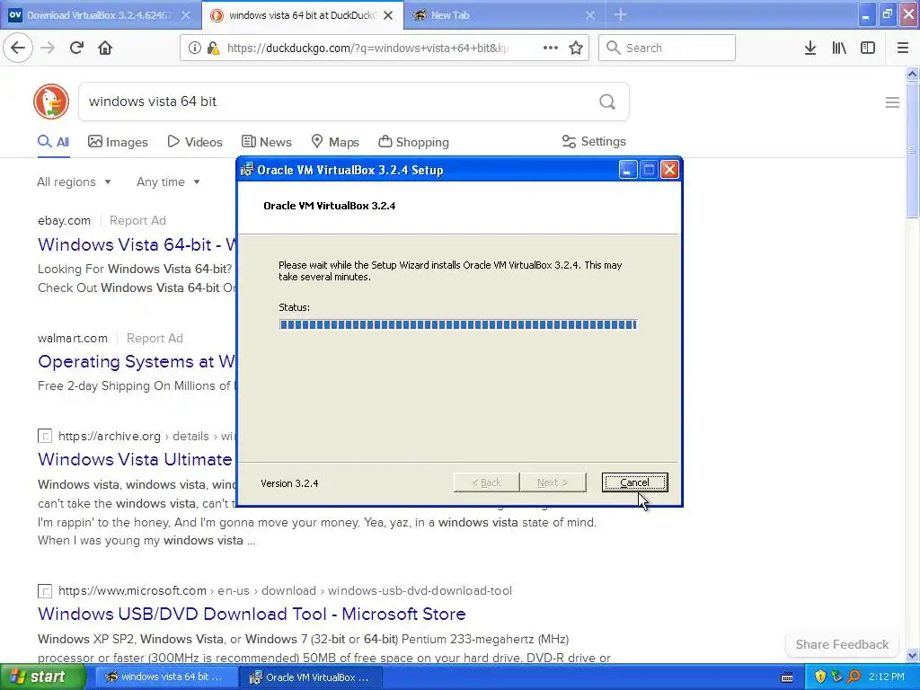This screenshot has width=920, height=690.
Task: Click the orange magnifier tray icon
Action: 854,677
